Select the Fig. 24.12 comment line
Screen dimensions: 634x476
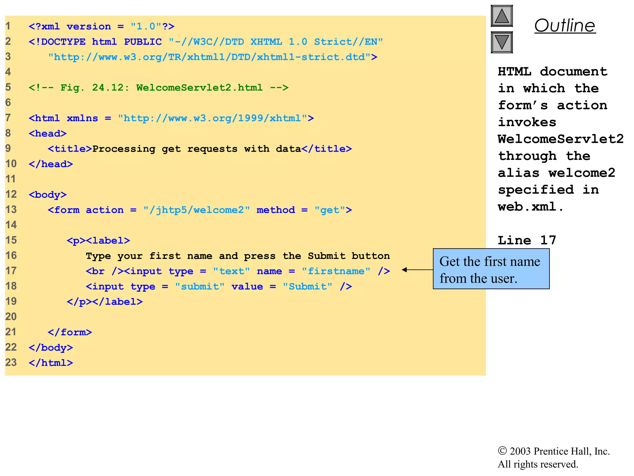(158, 87)
